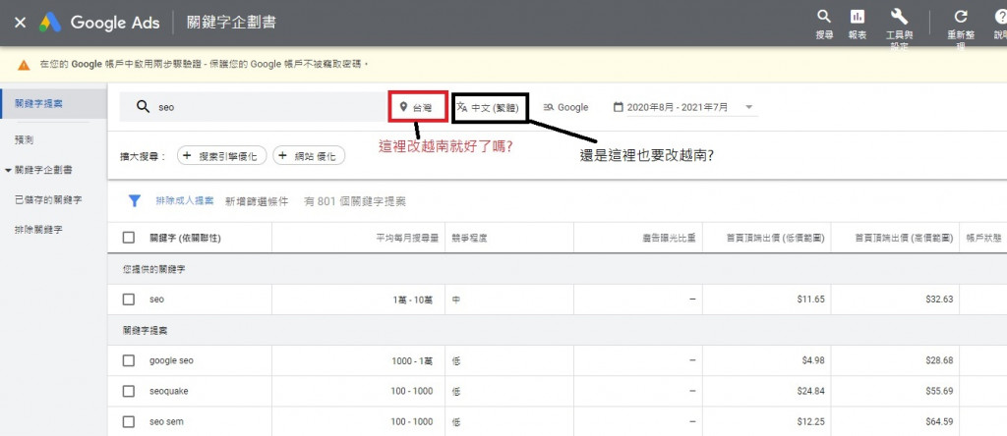Click low bid value $4.98
This screenshot has width=1007, height=436.
tap(814, 360)
